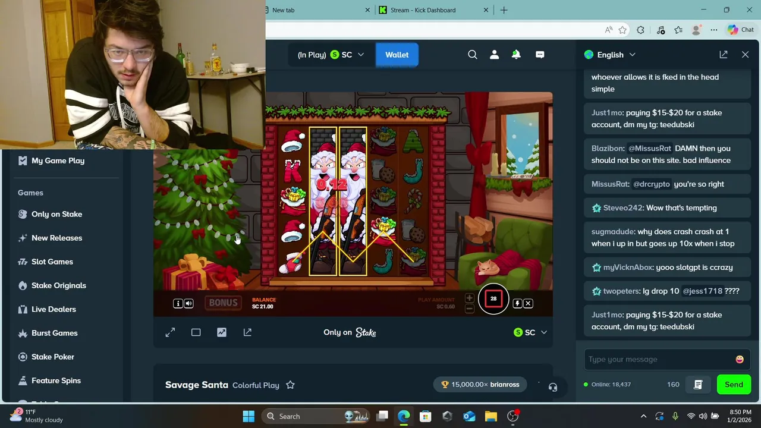Open File Explorer from taskbar
Screen dimensions: 761x428
(490, 416)
